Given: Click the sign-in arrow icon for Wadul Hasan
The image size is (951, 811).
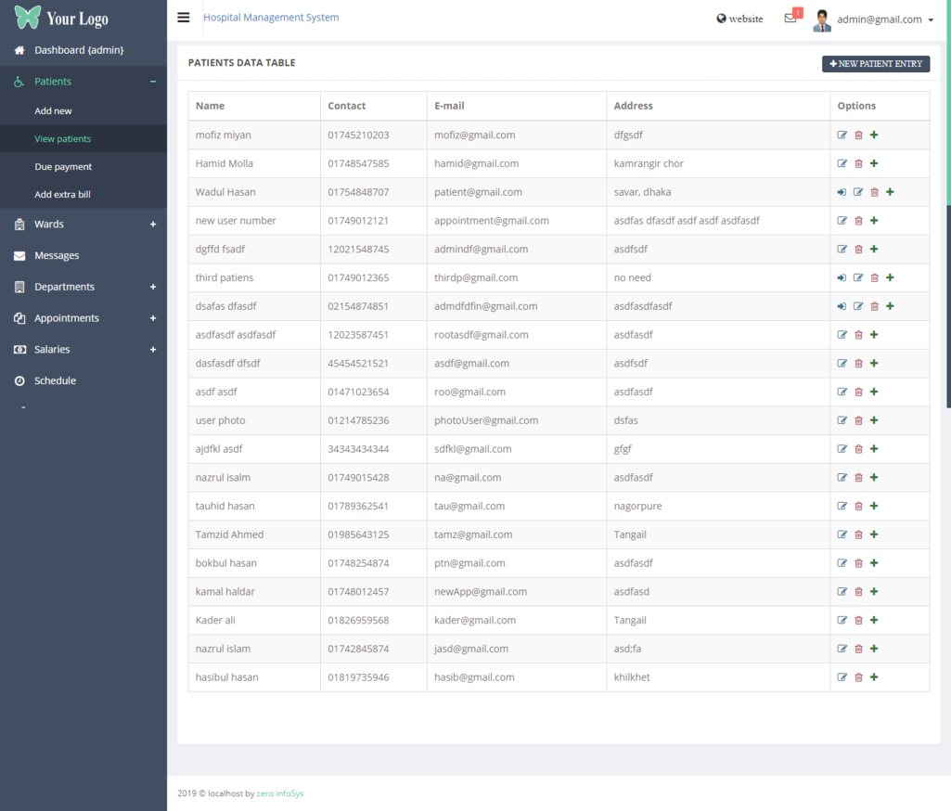Looking at the screenshot, I should 842,193.
